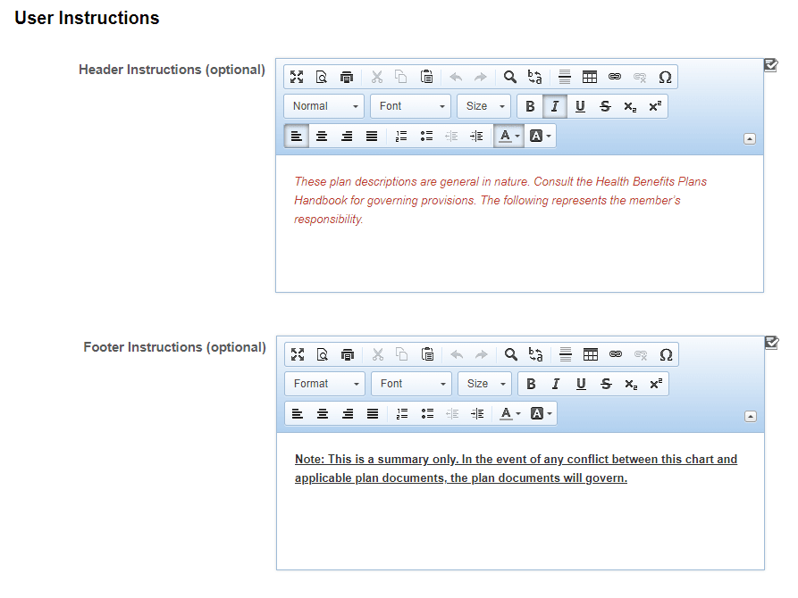Toggle strikethrough in the Header Instructions toolbar

point(605,105)
